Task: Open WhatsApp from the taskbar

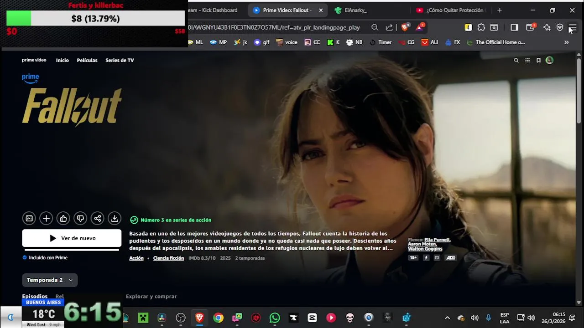Action: (x=275, y=318)
